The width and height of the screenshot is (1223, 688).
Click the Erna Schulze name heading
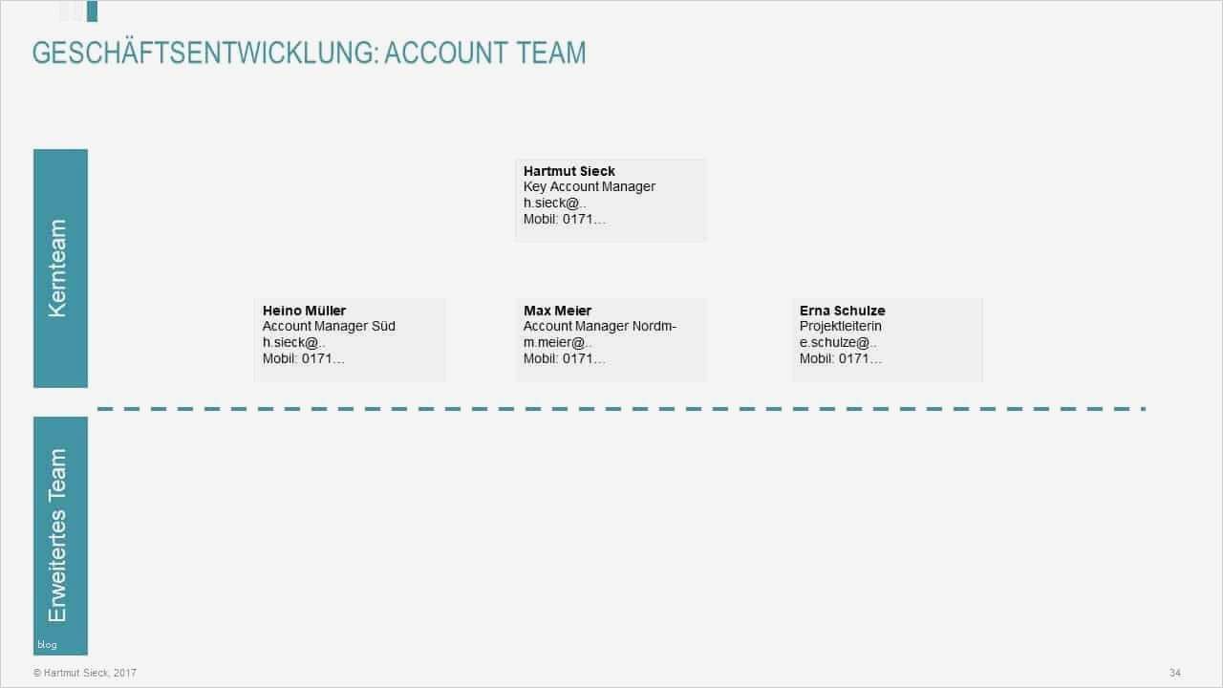[x=842, y=311]
